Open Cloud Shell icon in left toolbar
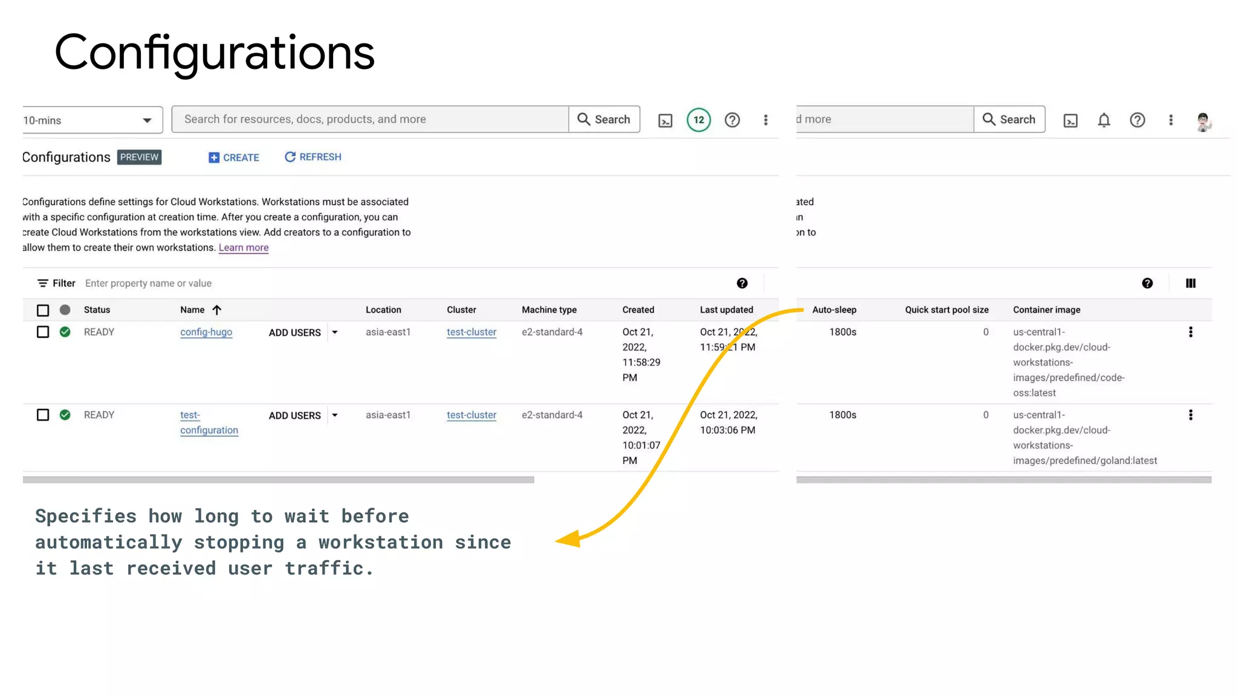Image resolution: width=1238 pixels, height=696 pixels. [665, 120]
